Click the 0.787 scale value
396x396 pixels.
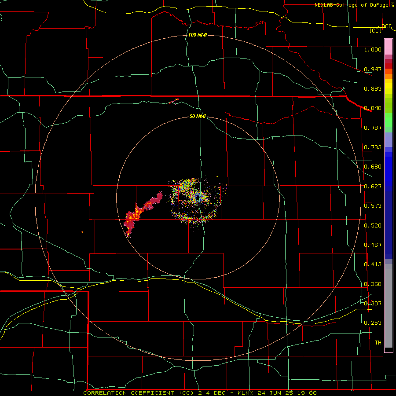point(373,128)
